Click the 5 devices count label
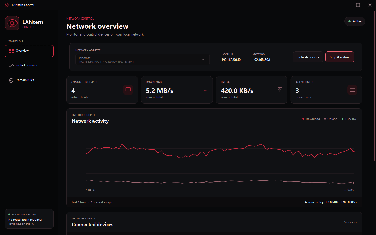The image size is (376, 235). click(x=350, y=222)
